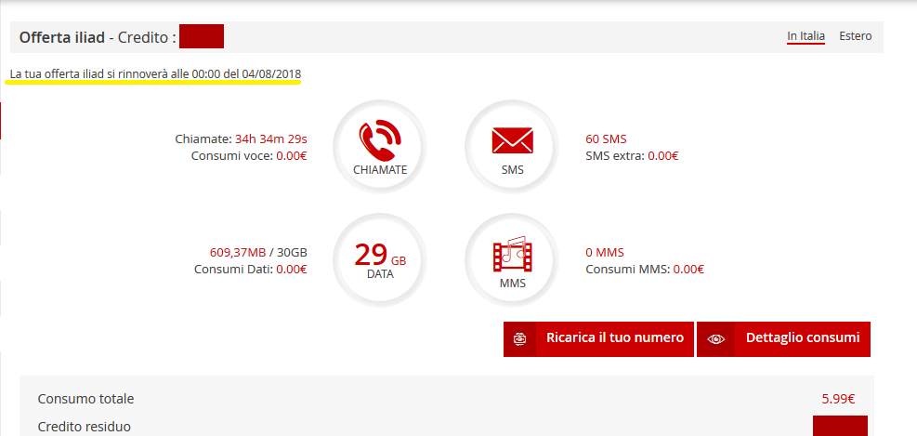The height and width of the screenshot is (436, 917).
Task: Click the 609,37MB / 30GB data usage
Action: pos(258,252)
